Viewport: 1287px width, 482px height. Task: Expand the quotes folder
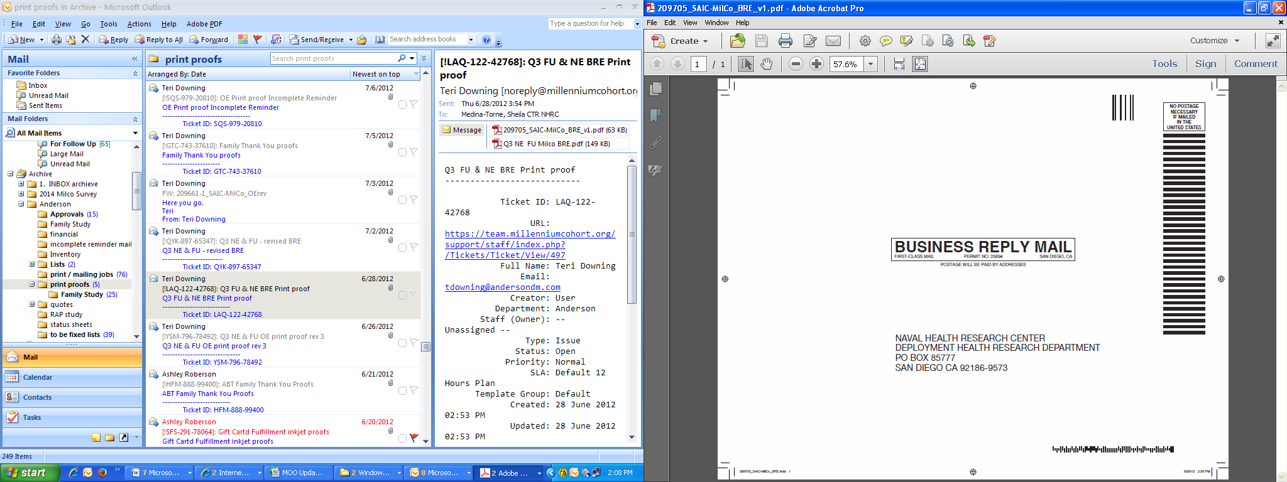31,304
